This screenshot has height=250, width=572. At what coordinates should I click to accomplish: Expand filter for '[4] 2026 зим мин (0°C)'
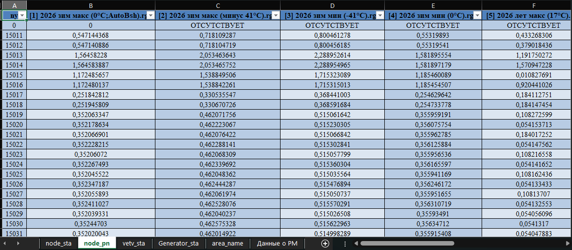[477, 16]
